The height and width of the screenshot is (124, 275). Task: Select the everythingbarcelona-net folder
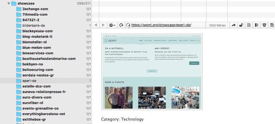(44, 114)
